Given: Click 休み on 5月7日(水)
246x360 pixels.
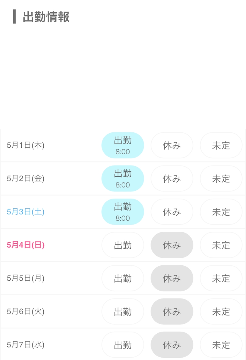Looking at the screenshot, I should [172, 345].
